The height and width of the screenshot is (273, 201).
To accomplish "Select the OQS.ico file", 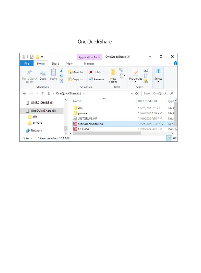I will pyautogui.click(x=123, y=129).
